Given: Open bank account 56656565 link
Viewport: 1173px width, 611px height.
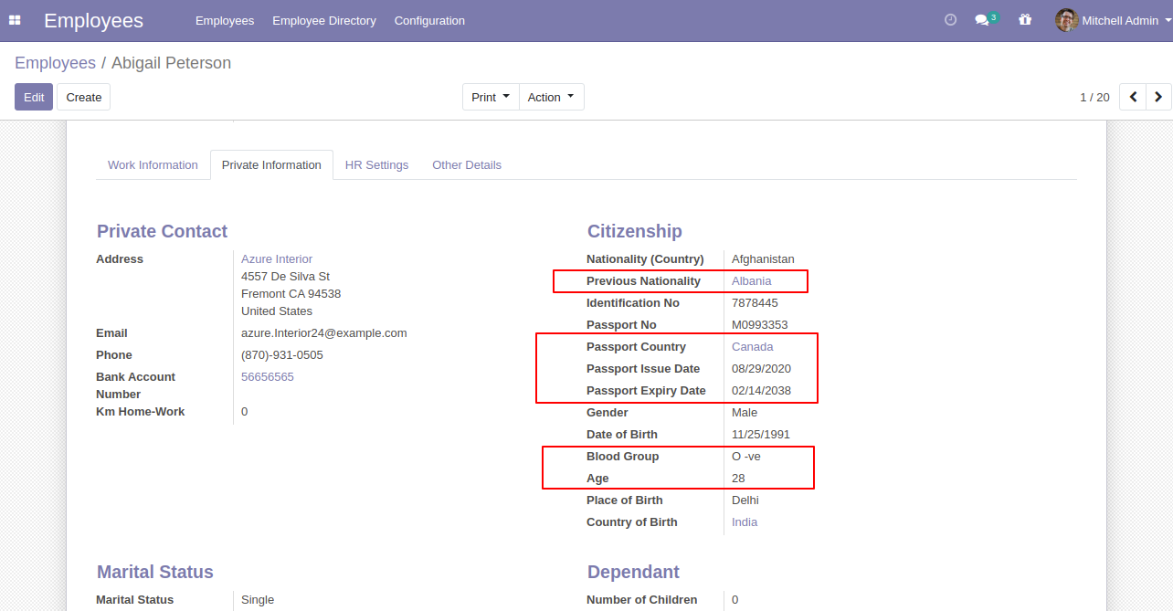Looking at the screenshot, I should click(268, 377).
